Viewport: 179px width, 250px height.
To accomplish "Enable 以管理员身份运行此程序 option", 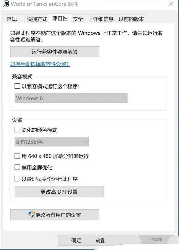I will [17, 179].
